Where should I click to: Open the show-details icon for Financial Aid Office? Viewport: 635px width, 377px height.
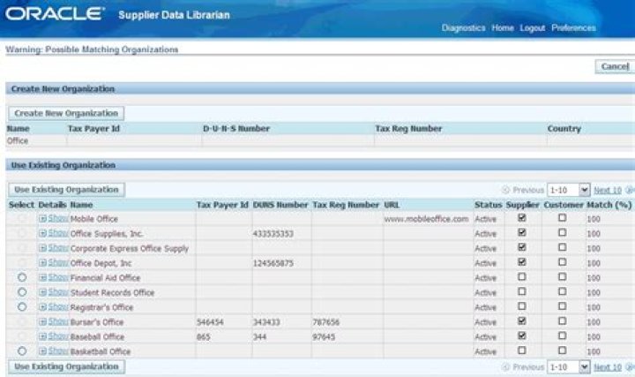coord(43,278)
